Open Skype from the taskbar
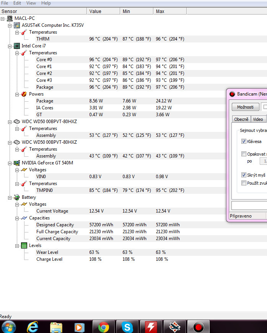 click(127, 327)
